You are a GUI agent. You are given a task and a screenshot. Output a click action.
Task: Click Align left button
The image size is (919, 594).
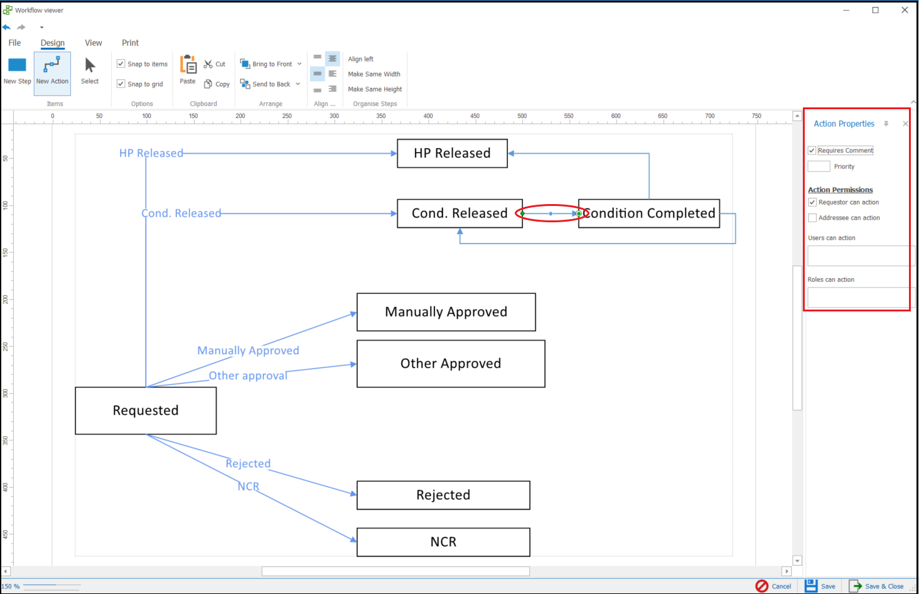[361, 59]
